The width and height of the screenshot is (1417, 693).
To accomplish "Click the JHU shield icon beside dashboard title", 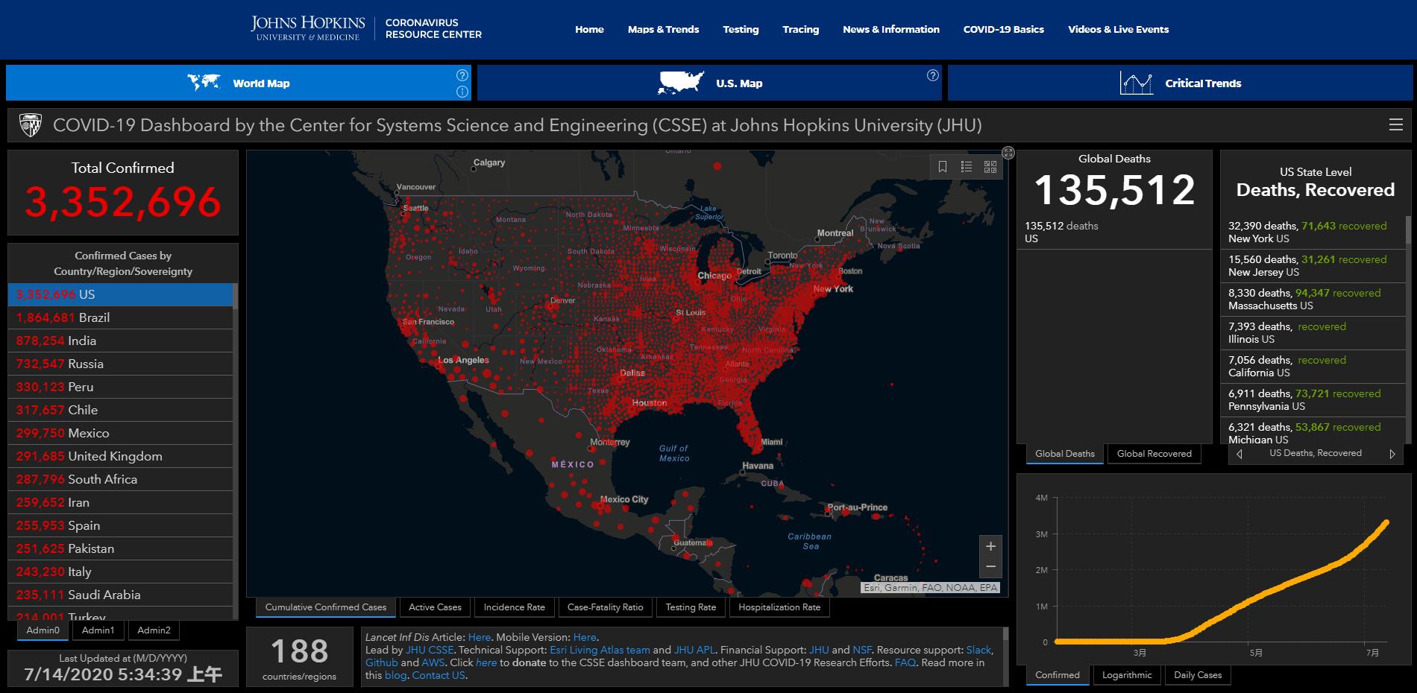I will pos(30,125).
